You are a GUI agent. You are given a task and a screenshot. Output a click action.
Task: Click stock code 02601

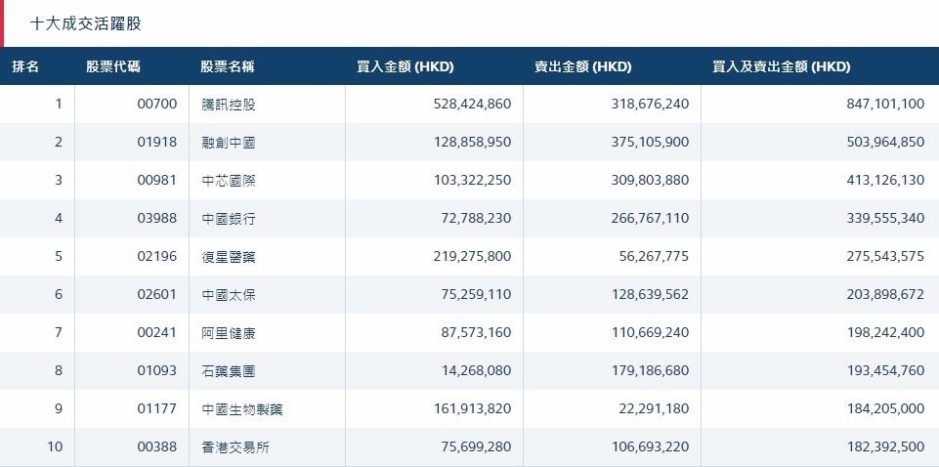click(157, 295)
